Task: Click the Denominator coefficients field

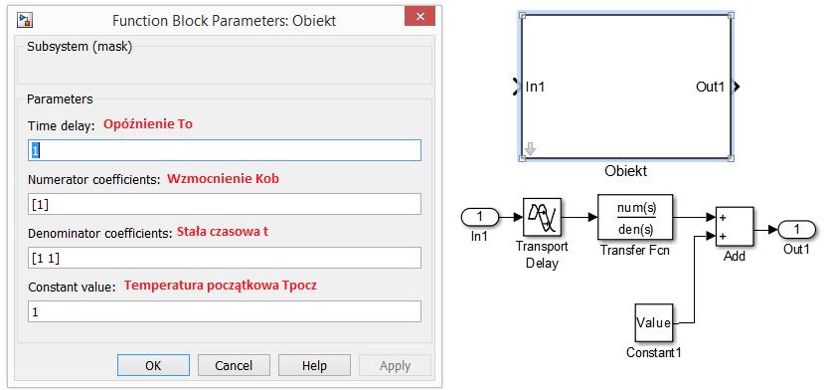Action: pyautogui.click(x=225, y=258)
